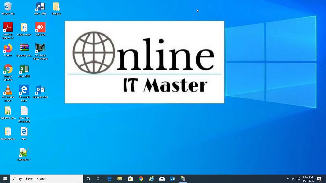Select the 3D Vision Photo Viewer shortcut
Screen dimensions: 326x183
pos(40,52)
